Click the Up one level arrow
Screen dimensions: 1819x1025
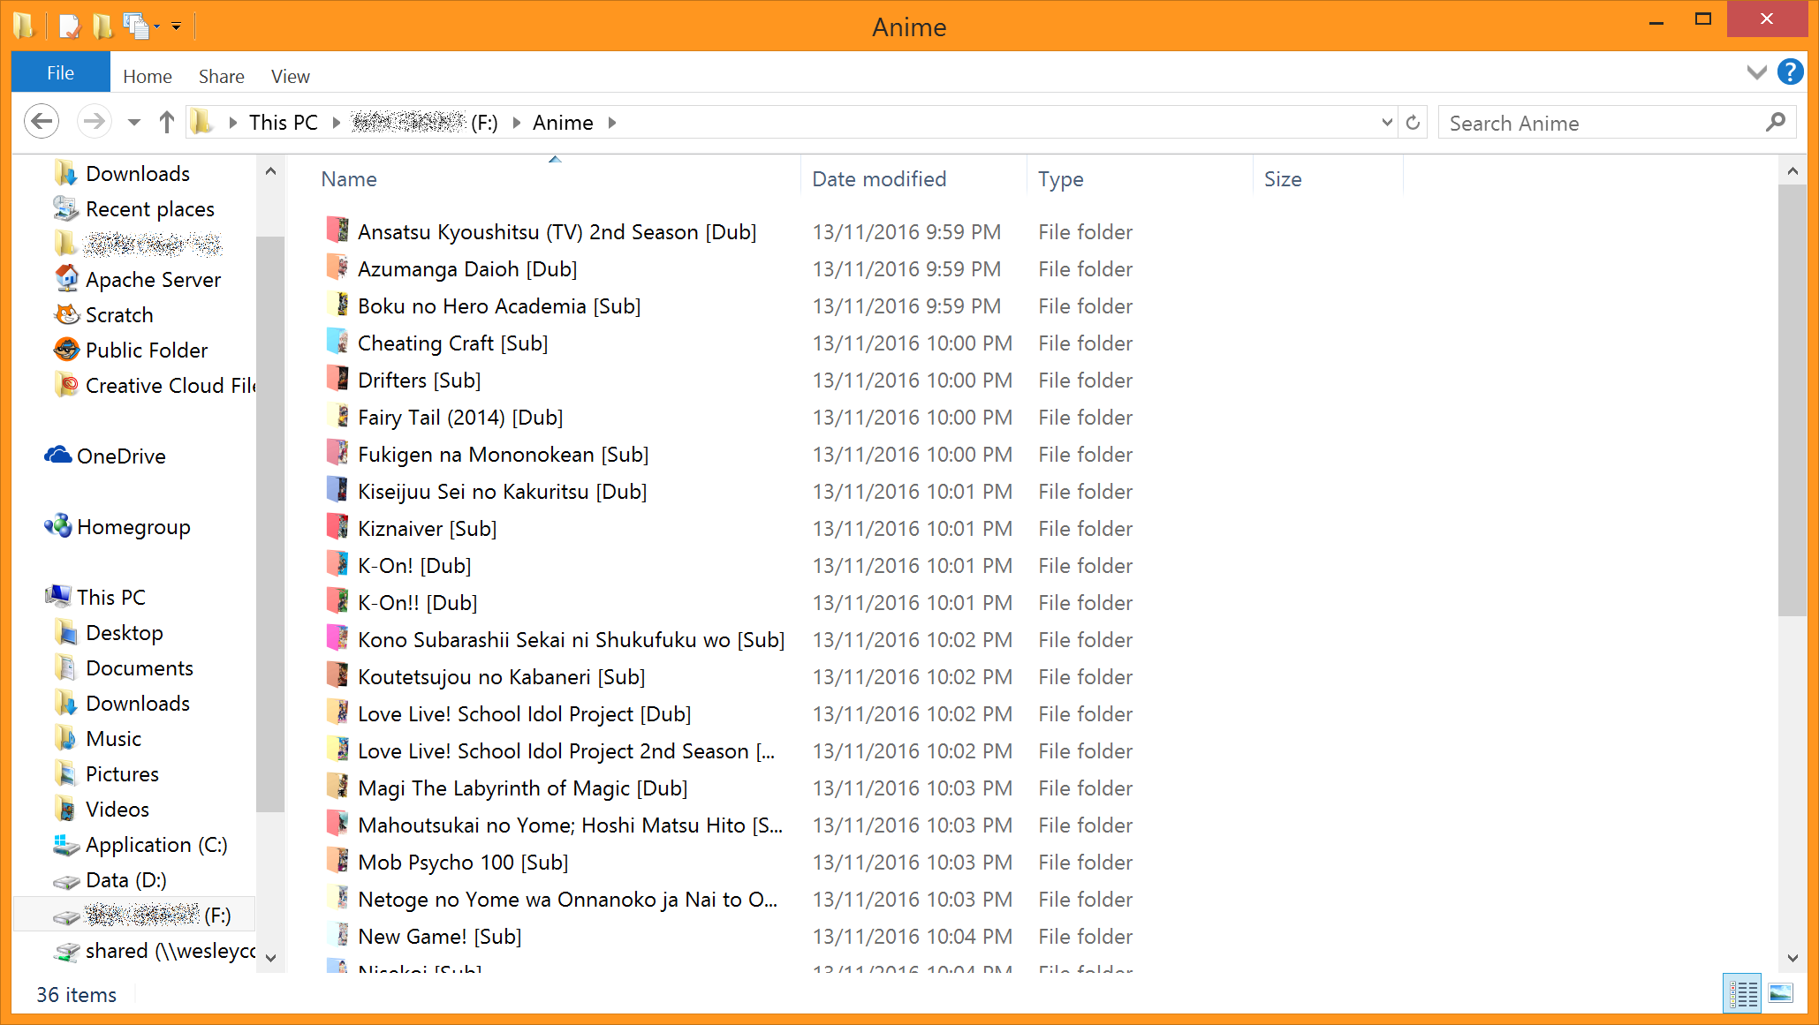(x=166, y=122)
